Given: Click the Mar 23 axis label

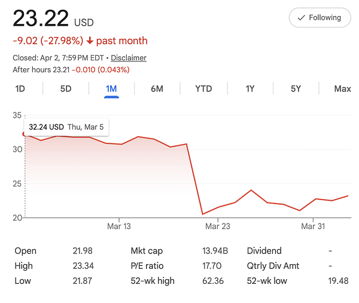Looking at the screenshot, I should pos(217,227).
